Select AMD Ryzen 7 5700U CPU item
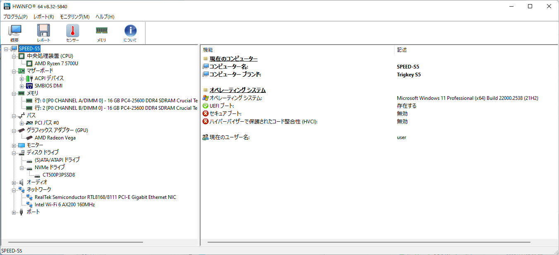 coord(56,64)
